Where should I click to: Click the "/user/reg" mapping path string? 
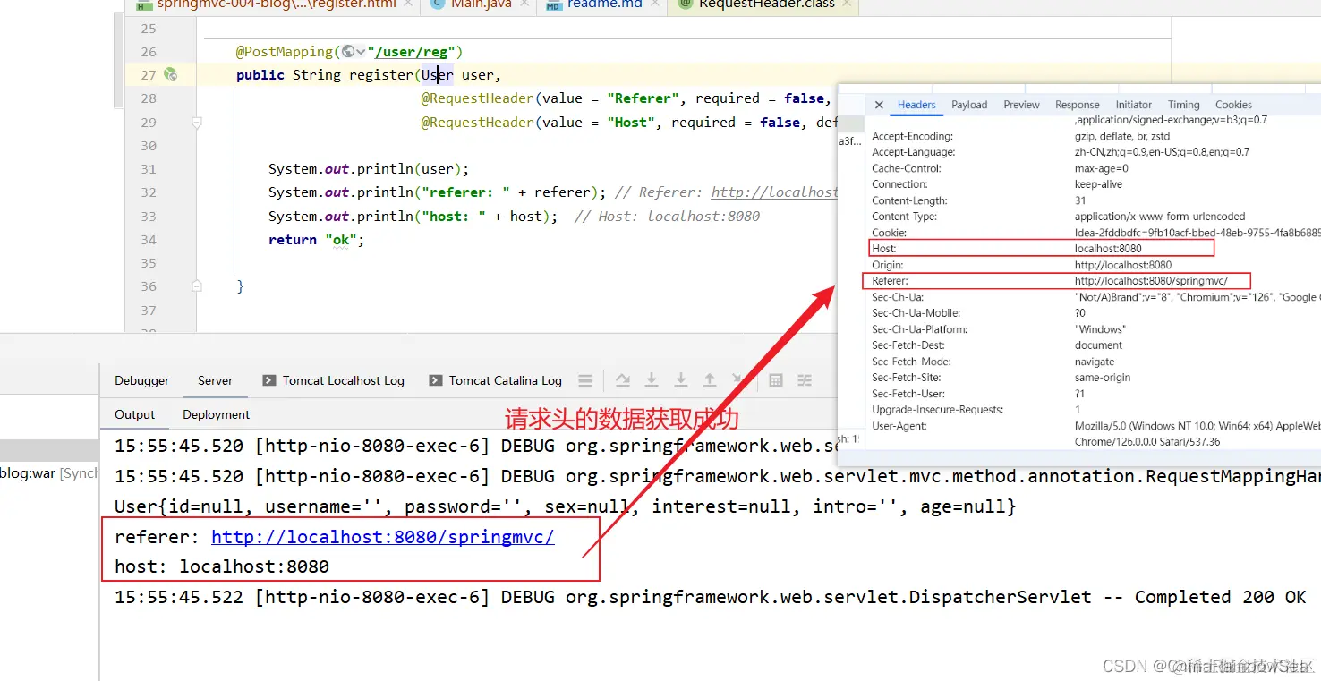coord(411,52)
